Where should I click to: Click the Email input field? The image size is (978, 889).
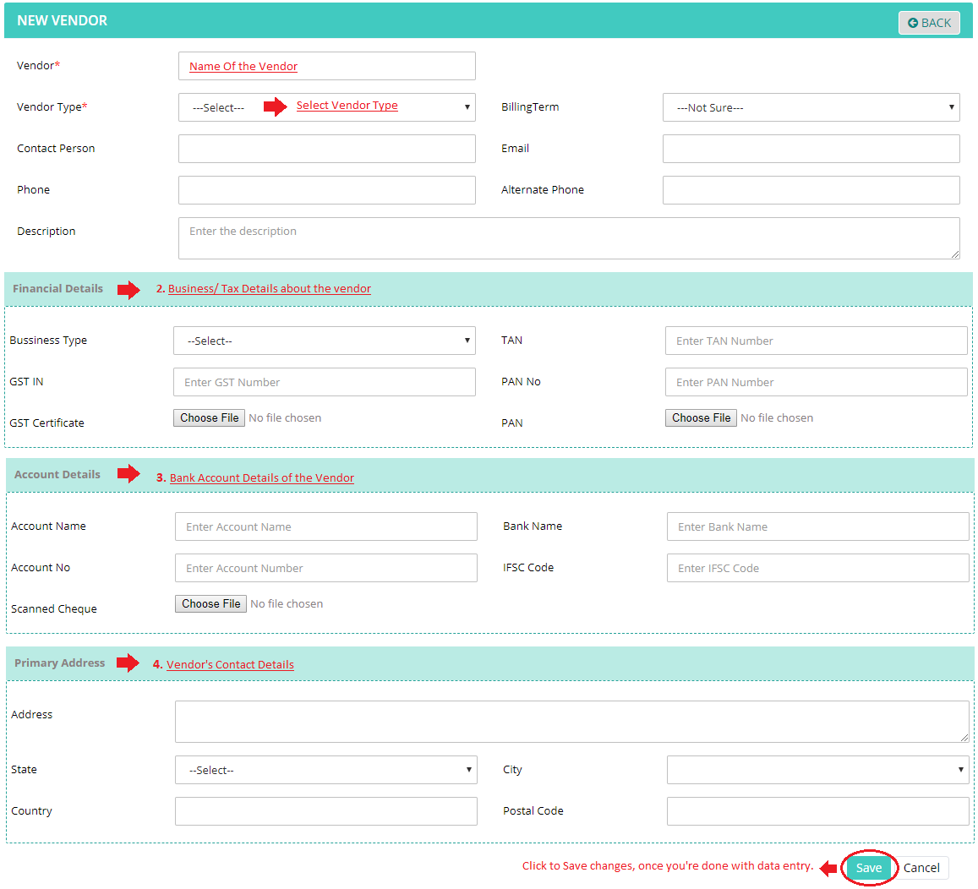[x=811, y=149]
